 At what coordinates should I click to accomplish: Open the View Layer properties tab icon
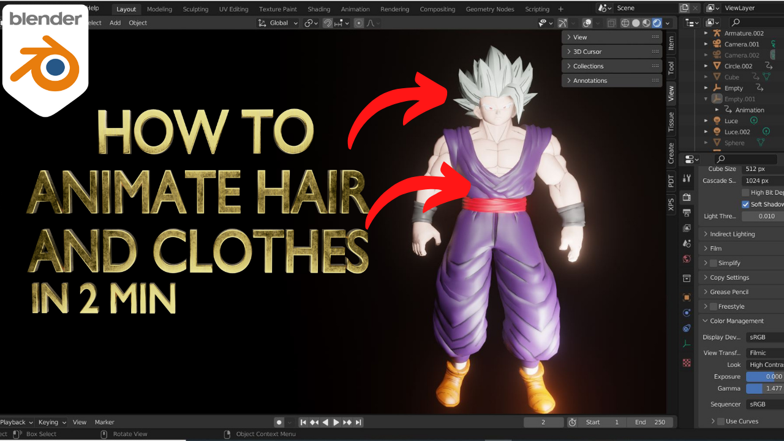pyautogui.click(x=687, y=228)
